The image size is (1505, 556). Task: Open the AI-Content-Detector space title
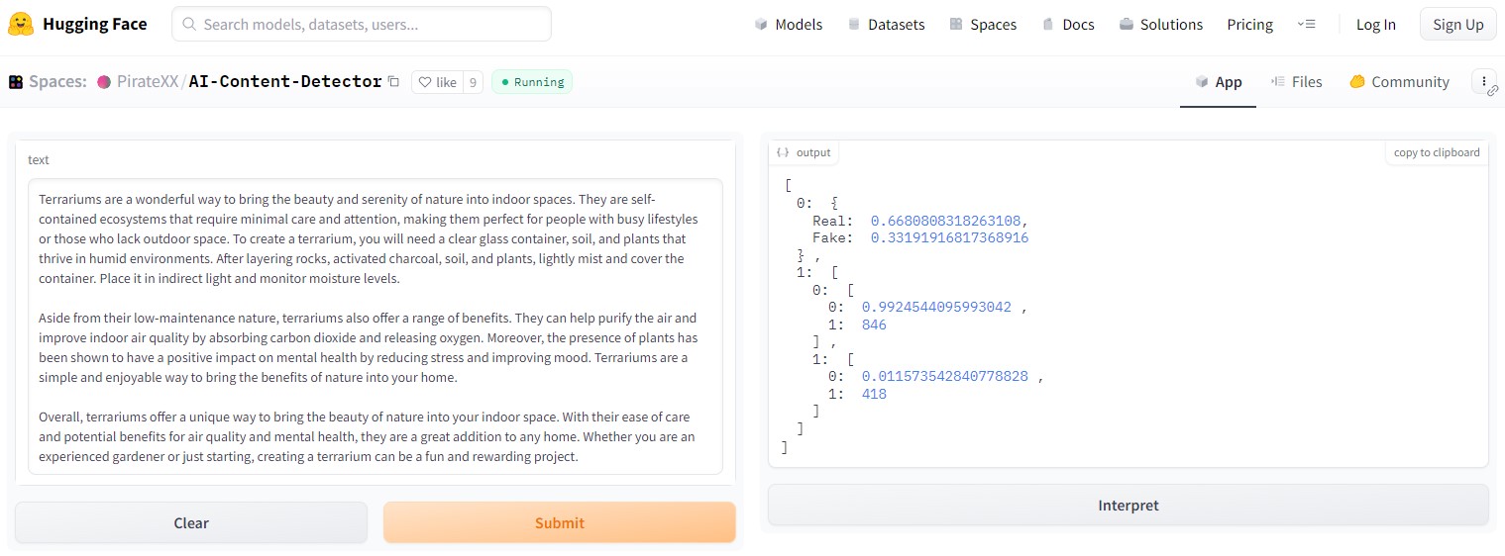pos(285,82)
